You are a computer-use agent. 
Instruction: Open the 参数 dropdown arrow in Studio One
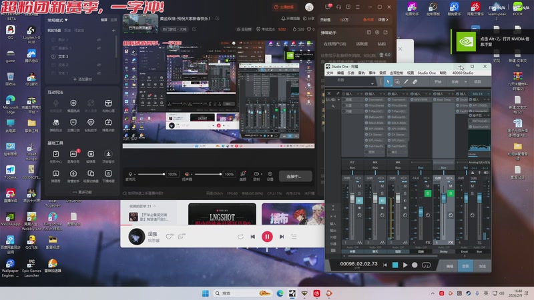[372, 83]
